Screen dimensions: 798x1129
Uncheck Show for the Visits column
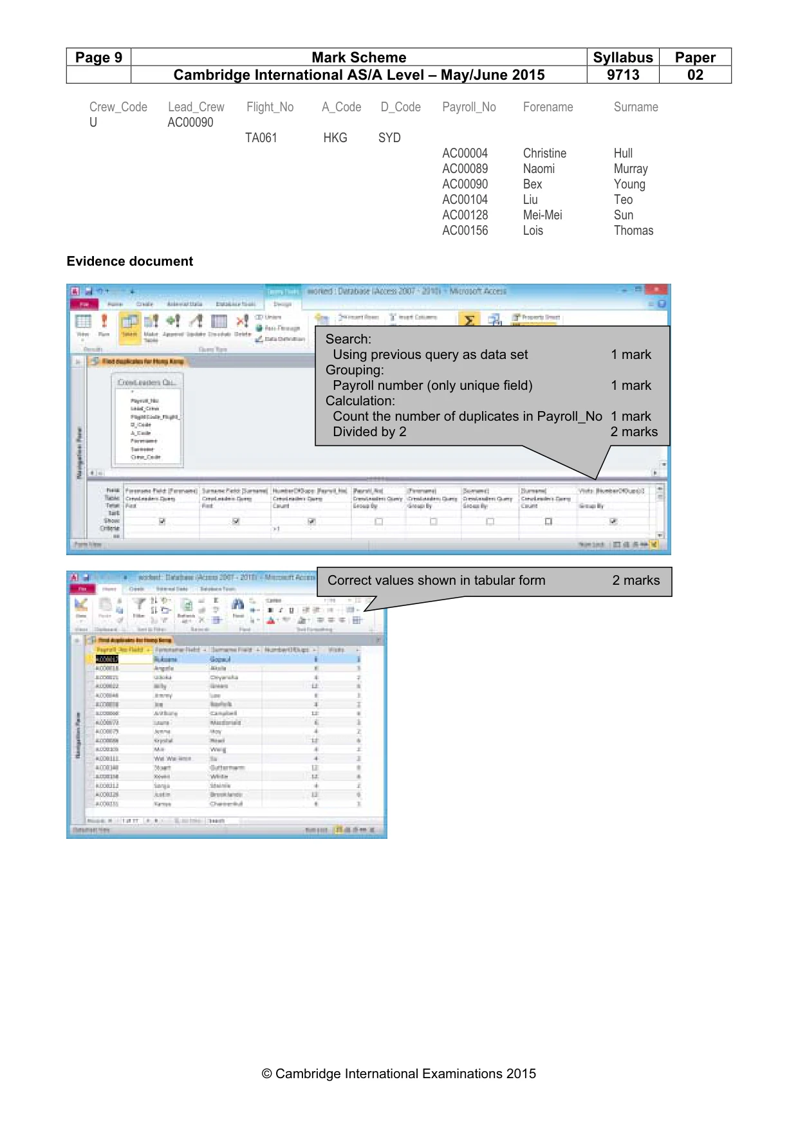tap(613, 522)
